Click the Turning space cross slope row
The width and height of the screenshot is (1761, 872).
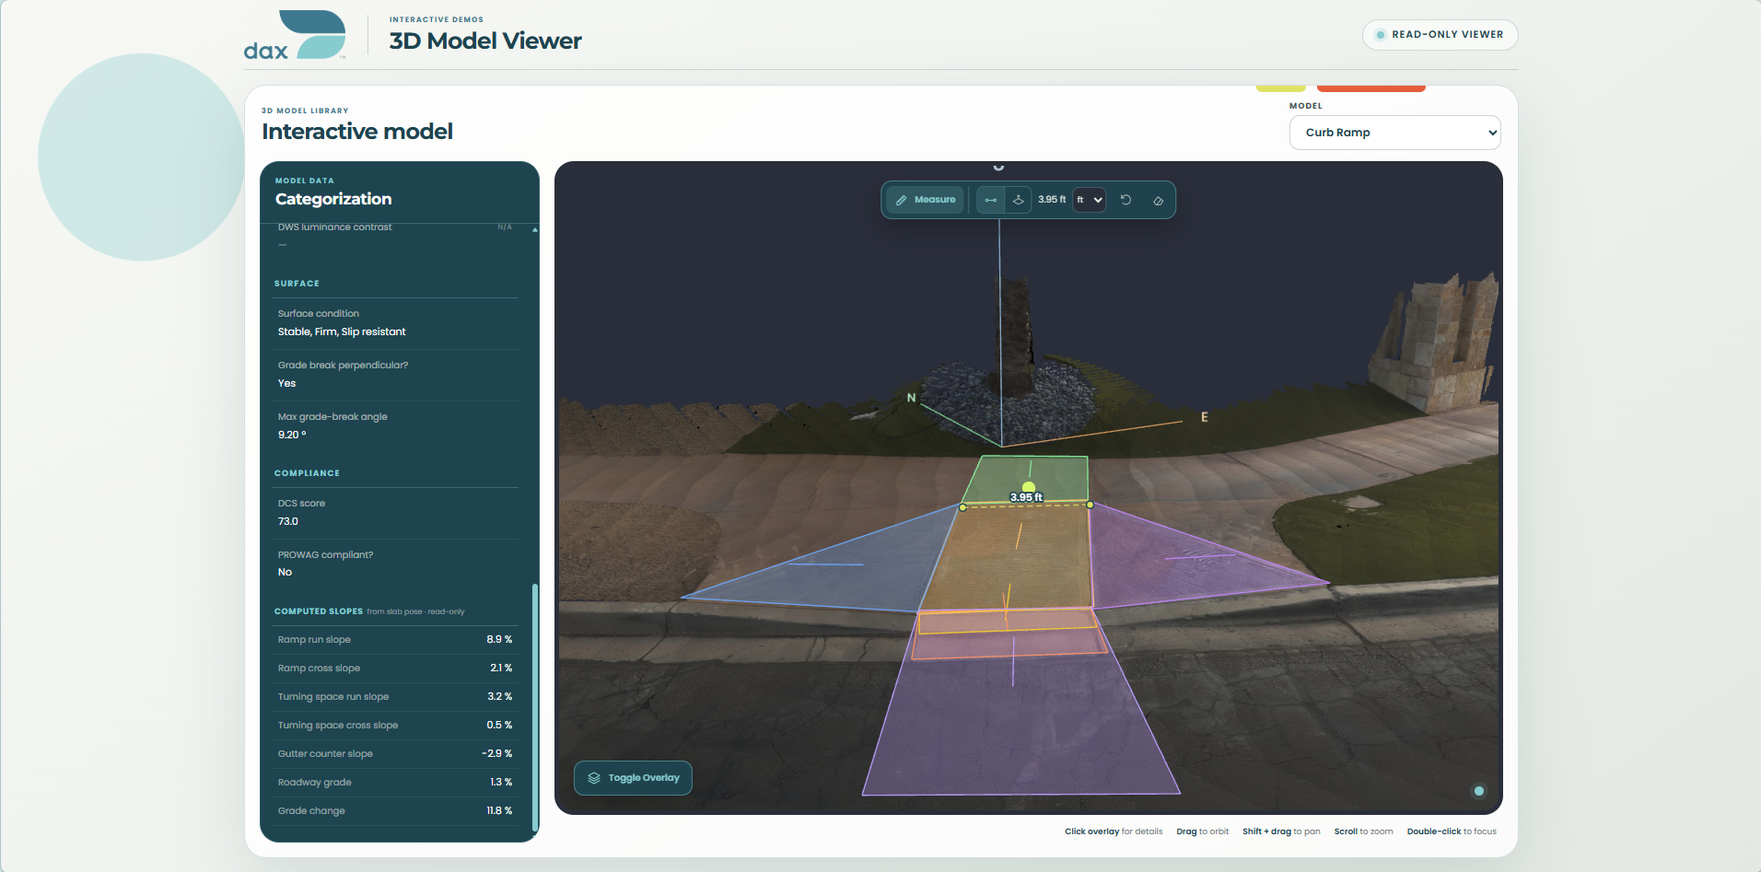(x=395, y=726)
